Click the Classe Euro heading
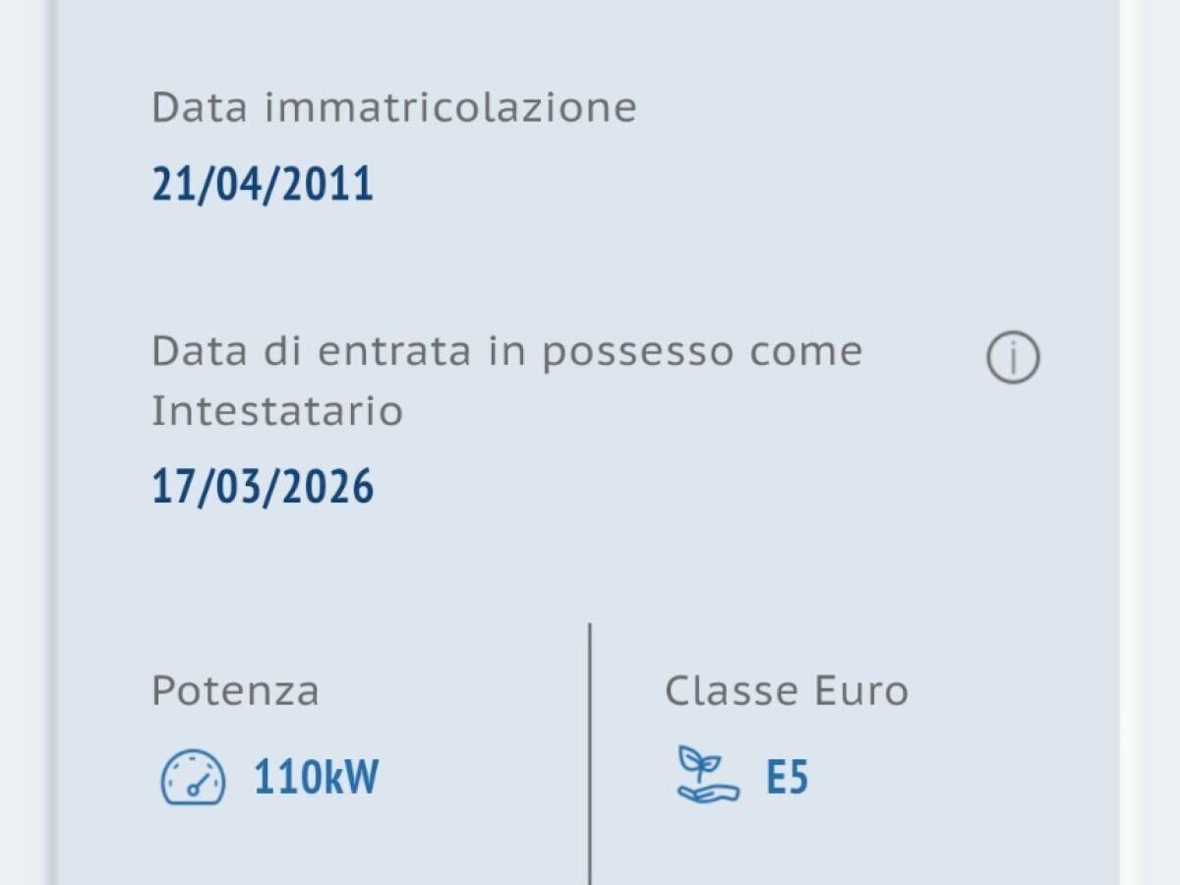1180x885 pixels. tap(786, 691)
